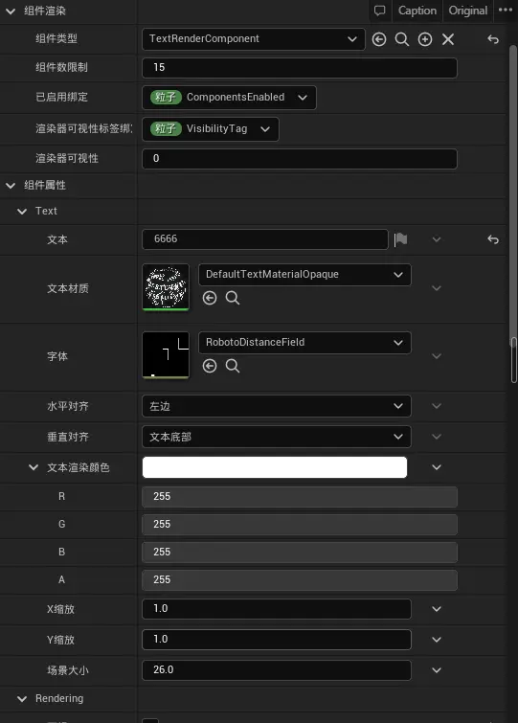This screenshot has width=518, height=723.
Task: Click the A channel value 255
Action: pos(300,579)
